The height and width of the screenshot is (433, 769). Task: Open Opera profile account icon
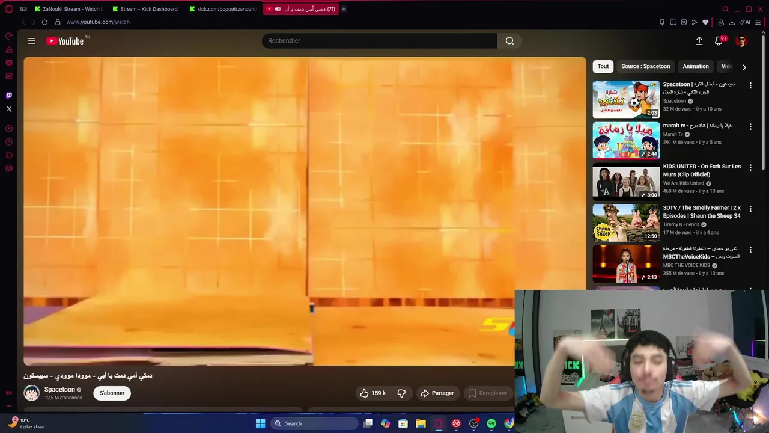click(x=721, y=22)
